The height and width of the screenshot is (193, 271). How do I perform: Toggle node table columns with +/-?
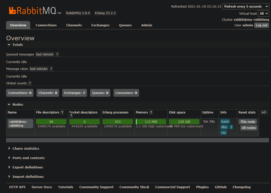pyautogui.click(x=264, y=112)
